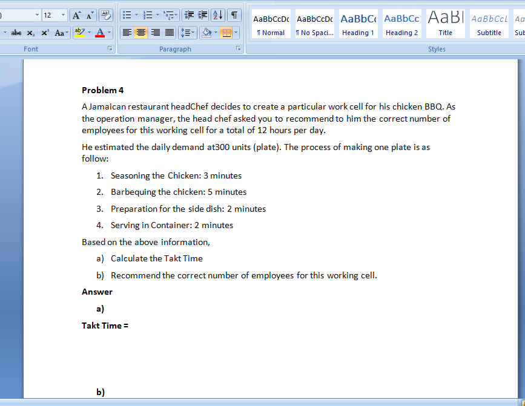Open the Shading color dropdown arrow
Screen dimensions: 525x406
click(x=216, y=33)
